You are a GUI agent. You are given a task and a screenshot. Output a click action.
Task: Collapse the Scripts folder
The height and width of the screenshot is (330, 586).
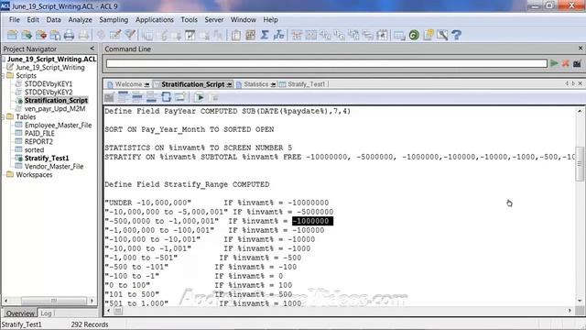[x=4, y=76]
